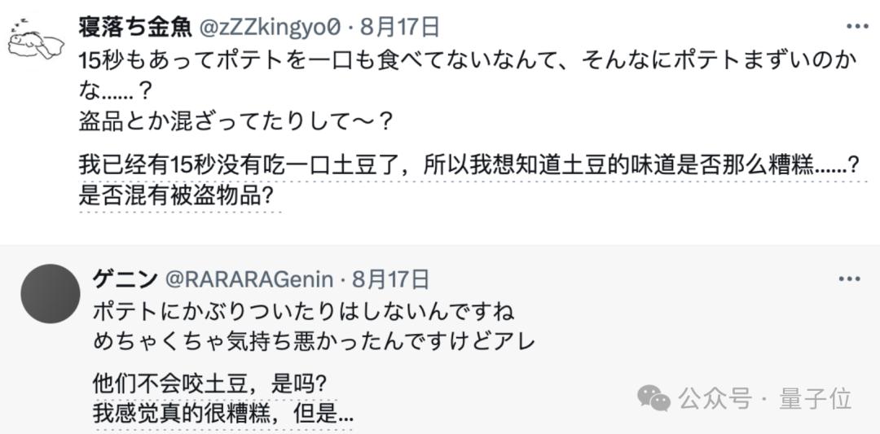The image size is (880, 434).
Task: Click the translated line 他们不会咬土豆，是吗?
Action: pyautogui.click(x=210, y=384)
